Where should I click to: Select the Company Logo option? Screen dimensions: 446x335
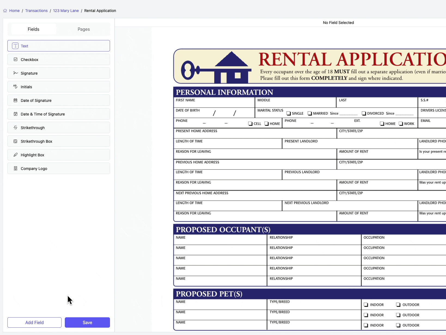coord(59,168)
